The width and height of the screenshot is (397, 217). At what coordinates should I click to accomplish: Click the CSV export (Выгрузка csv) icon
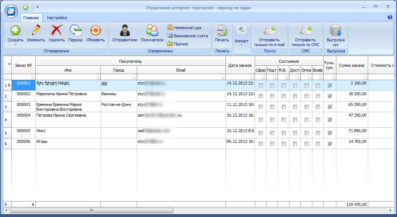336,31
